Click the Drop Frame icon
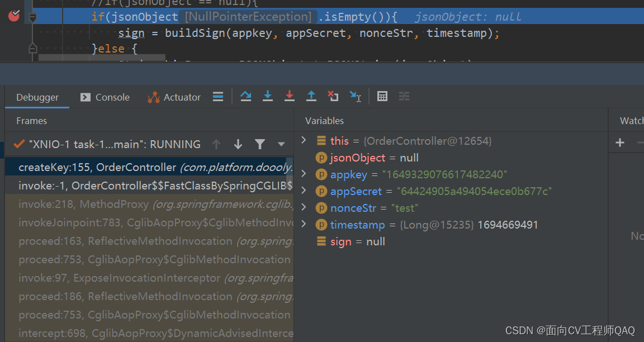The width and height of the screenshot is (644, 342). coord(333,96)
